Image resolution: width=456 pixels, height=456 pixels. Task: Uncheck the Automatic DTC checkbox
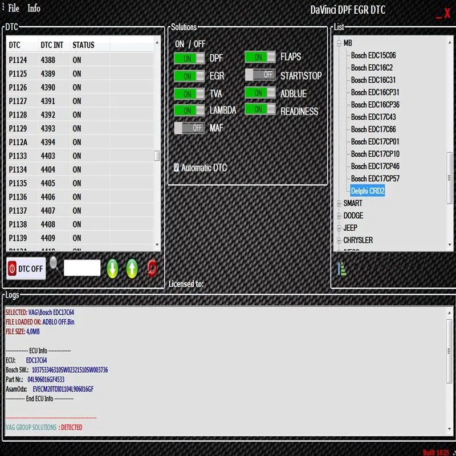coord(176,168)
